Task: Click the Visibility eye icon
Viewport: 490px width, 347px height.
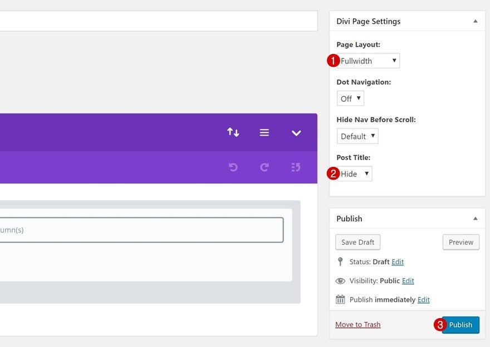Action: tap(340, 281)
